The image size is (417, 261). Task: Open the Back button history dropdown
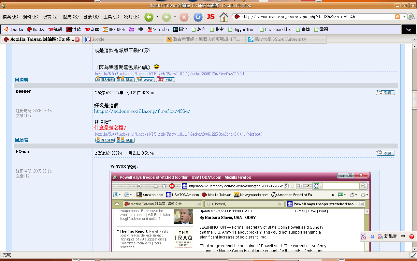point(157,17)
